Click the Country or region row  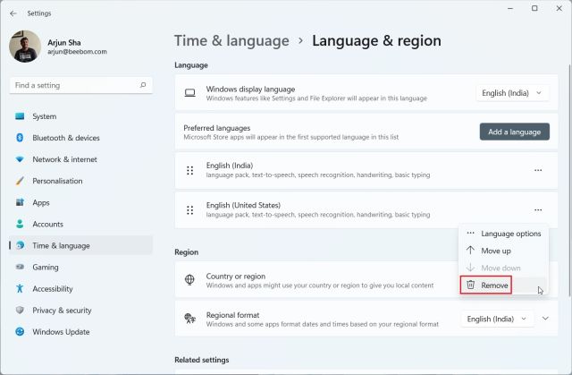click(366, 280)
